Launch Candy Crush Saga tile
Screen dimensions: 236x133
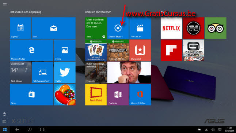point(65,95)
